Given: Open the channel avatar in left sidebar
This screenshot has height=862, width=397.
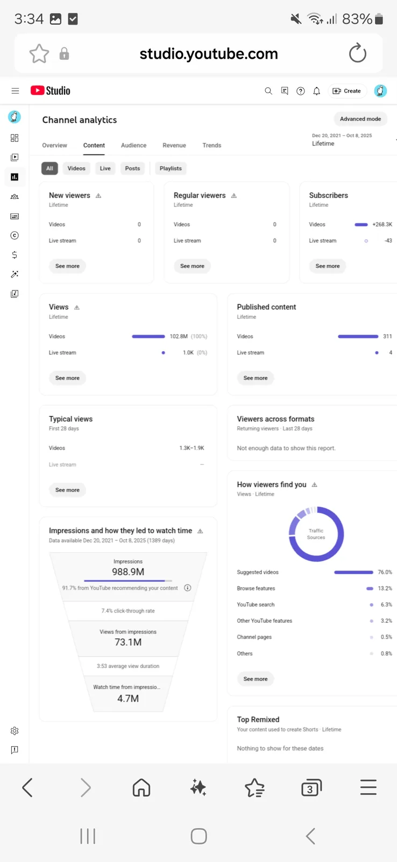Looking at the screenshot, I should [x=15, y=116].
